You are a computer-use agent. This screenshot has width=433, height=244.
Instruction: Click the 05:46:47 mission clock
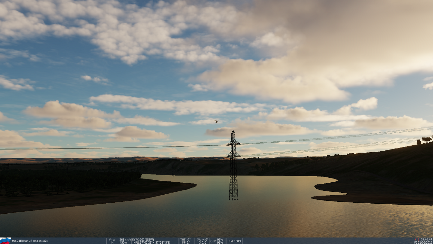pos(426,239)
